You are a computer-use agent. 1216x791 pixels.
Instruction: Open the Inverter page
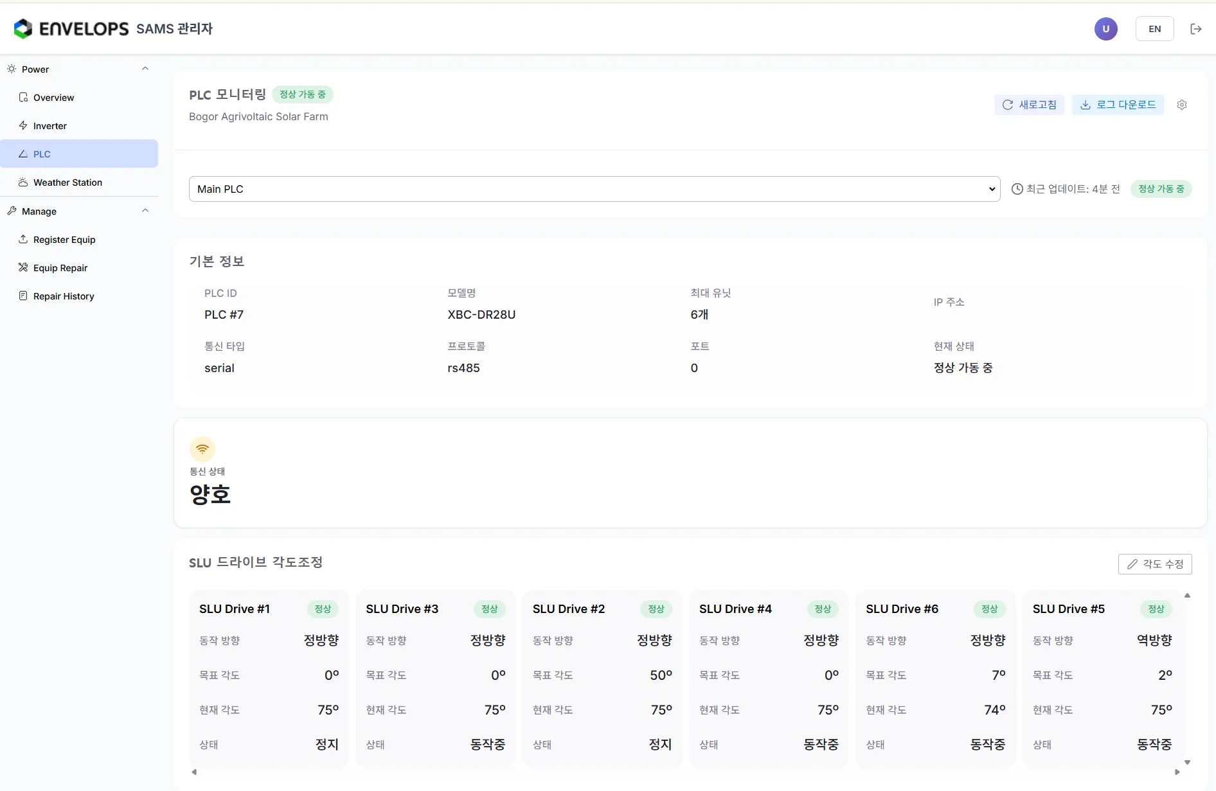pos(79,126)
